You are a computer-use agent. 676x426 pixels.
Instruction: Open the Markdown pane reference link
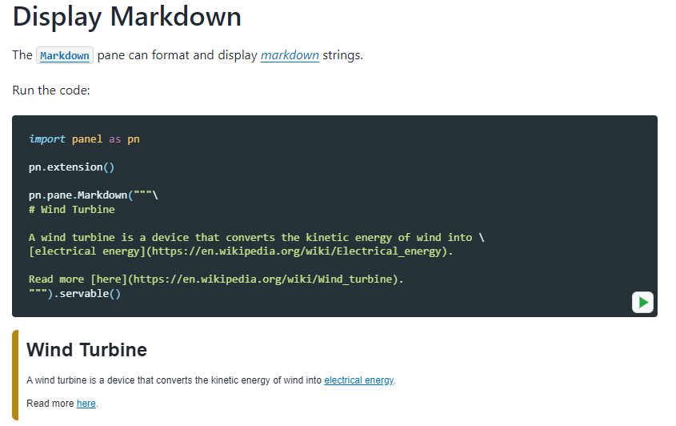65,56
